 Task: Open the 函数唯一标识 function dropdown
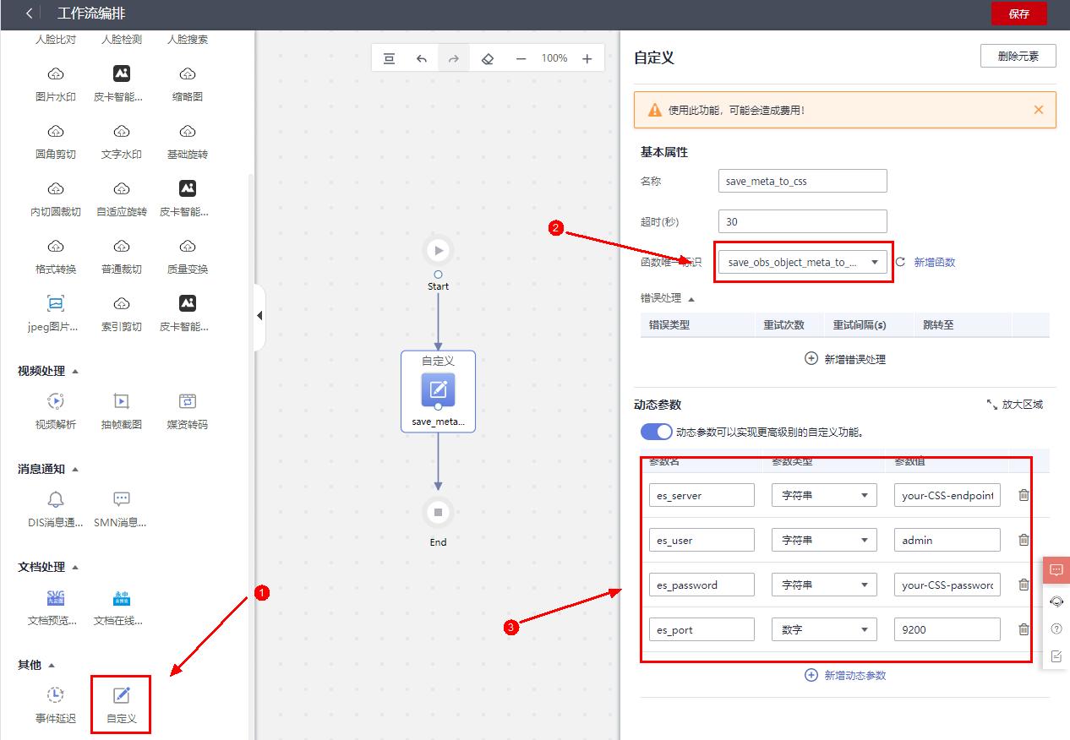pyautogui.click(x=875, y=262)
